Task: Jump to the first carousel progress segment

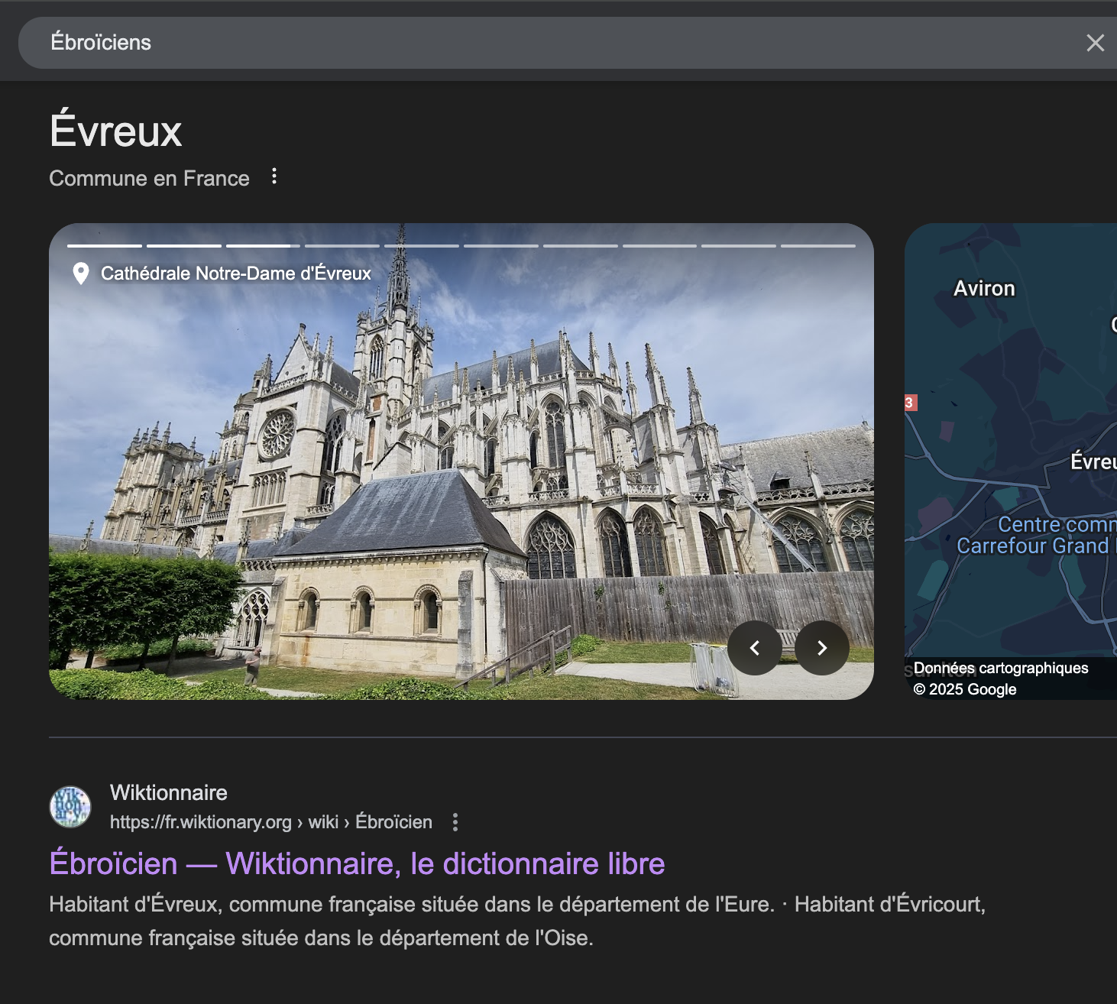Action: point(105,246)
